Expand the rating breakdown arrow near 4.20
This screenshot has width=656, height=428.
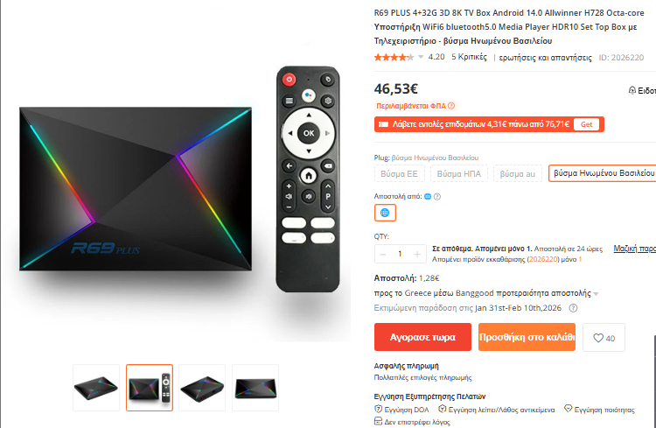421,58
